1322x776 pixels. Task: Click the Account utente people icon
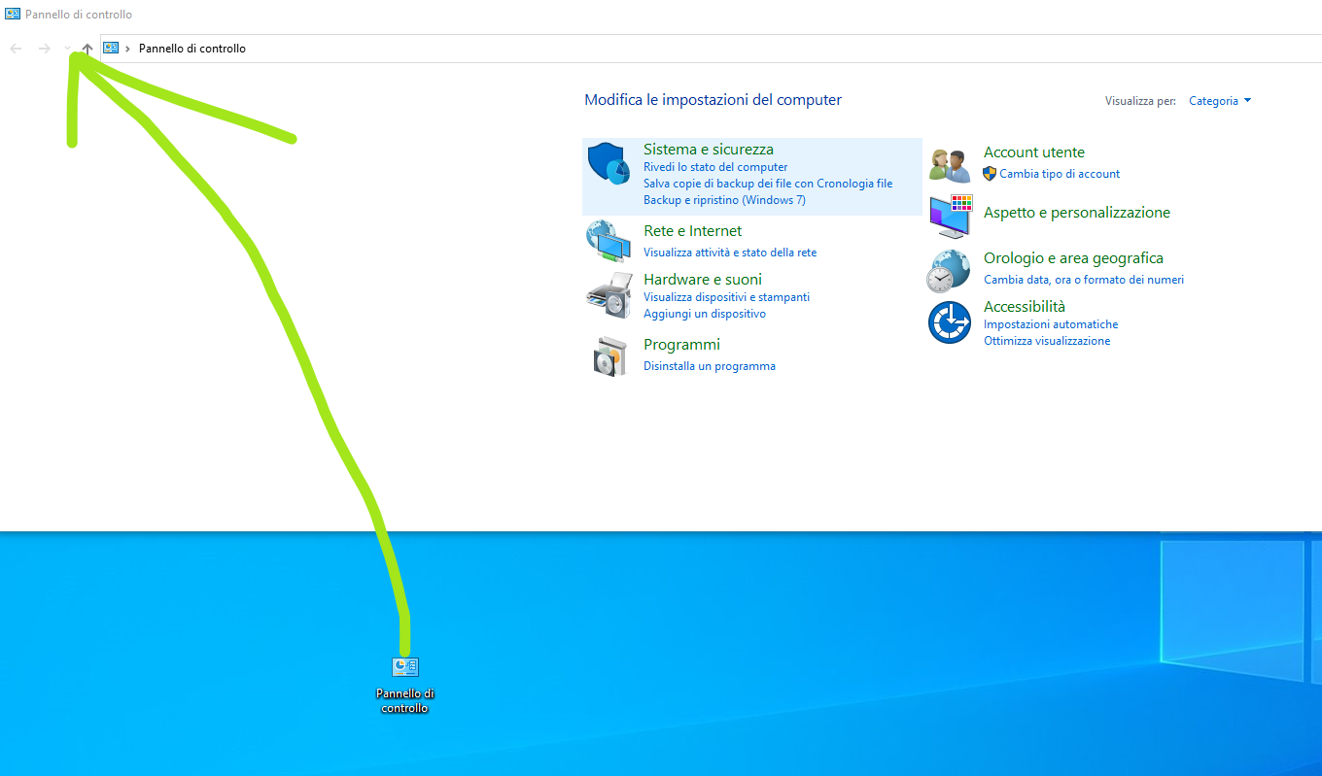pyautogui.click(x=950, y=165)
